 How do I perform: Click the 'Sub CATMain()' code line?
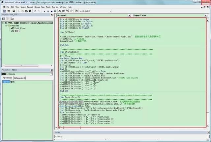68,32
